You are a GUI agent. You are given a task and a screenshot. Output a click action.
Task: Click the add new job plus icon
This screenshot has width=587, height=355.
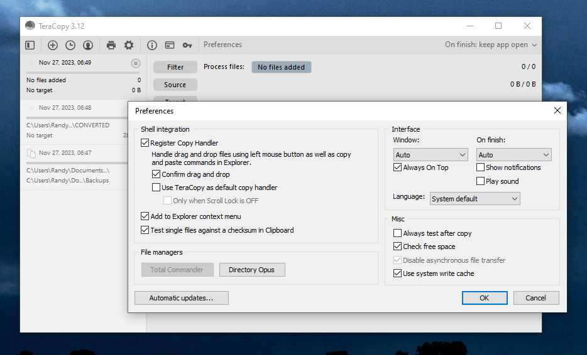53,45
